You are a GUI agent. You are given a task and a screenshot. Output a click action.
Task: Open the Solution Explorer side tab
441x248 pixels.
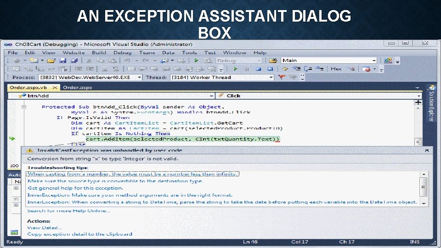[431, 103]
